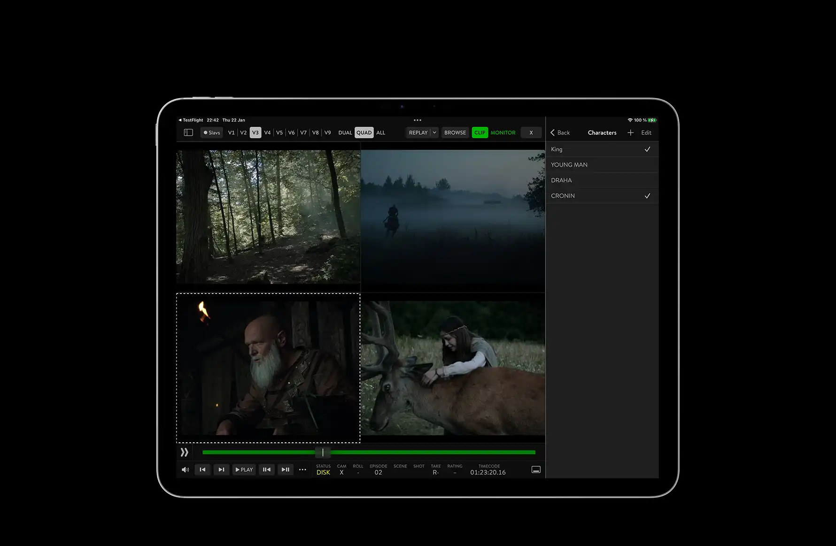This screenshot has height=546, width=836.
Task: Step back one frame
Action: pyautogui.click(x=266, y=469)
